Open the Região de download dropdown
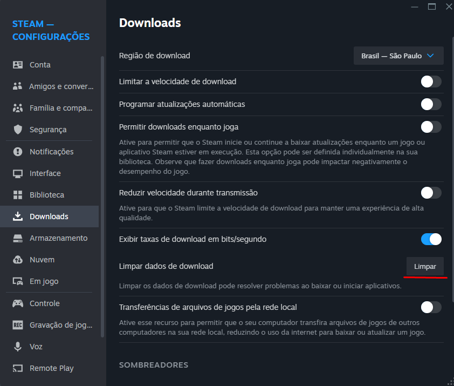 (398, 56)
